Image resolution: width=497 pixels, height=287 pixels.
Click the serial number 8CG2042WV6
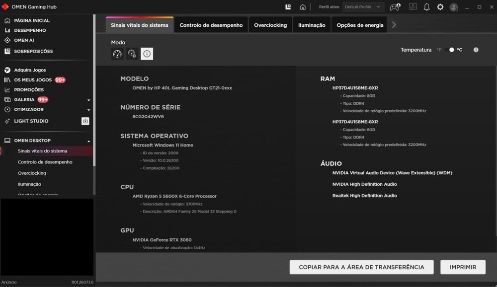pos(148,117)
